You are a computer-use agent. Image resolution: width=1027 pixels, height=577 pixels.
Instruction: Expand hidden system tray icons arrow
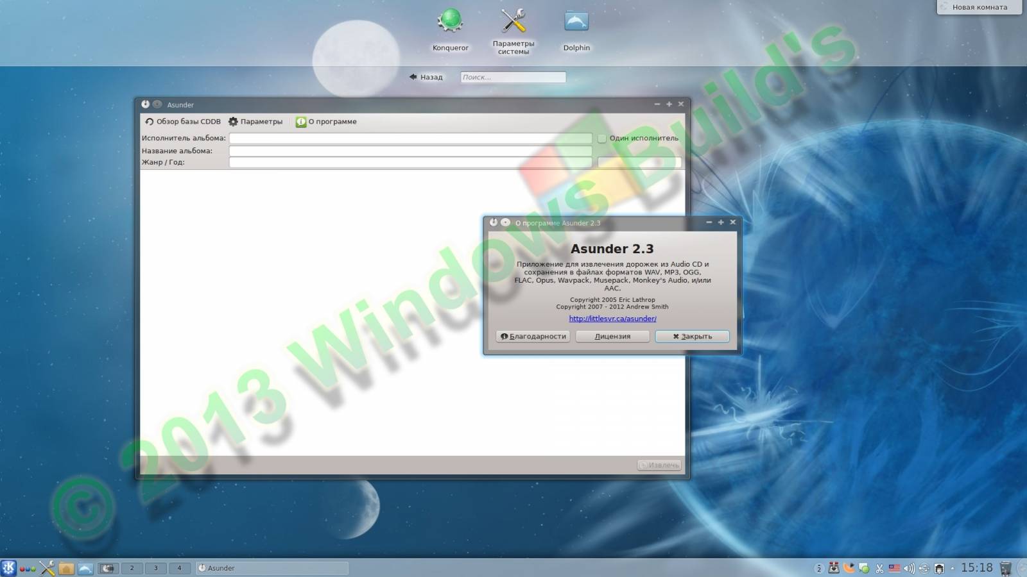[x=952, y=568]
